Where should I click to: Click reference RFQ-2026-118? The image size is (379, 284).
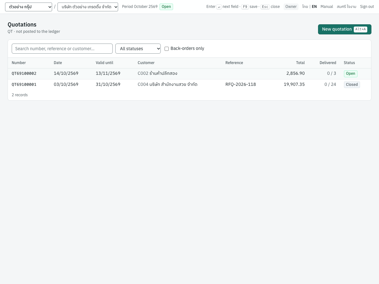tap(241, 85)
